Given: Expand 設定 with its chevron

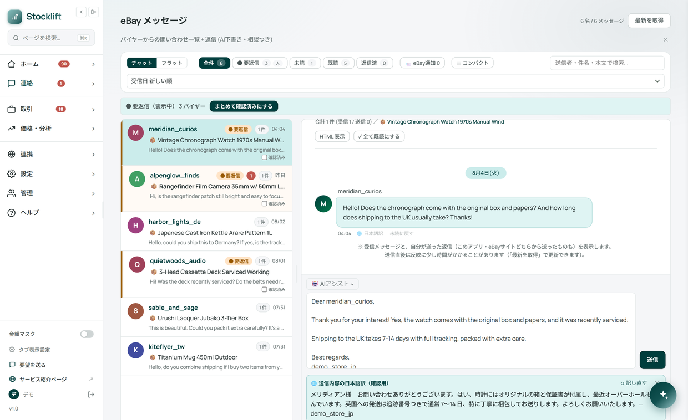Looking at the screenshot, I should point(93,174).
